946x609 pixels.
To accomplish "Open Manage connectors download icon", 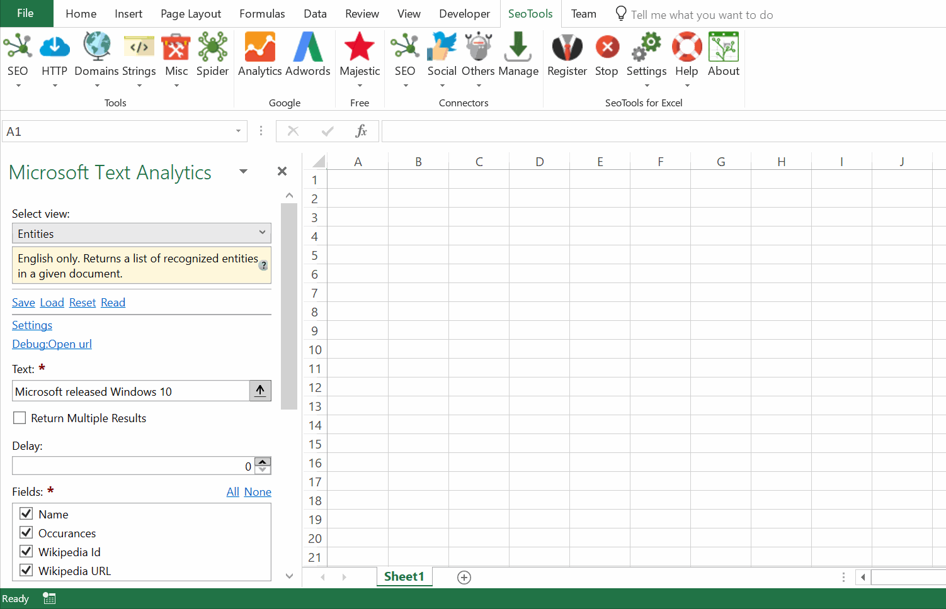I will [x=518, y=47].
